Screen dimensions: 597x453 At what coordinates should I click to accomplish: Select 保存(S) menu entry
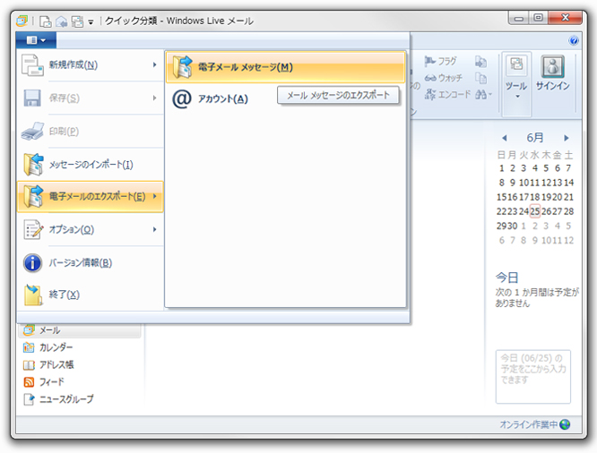91,98
